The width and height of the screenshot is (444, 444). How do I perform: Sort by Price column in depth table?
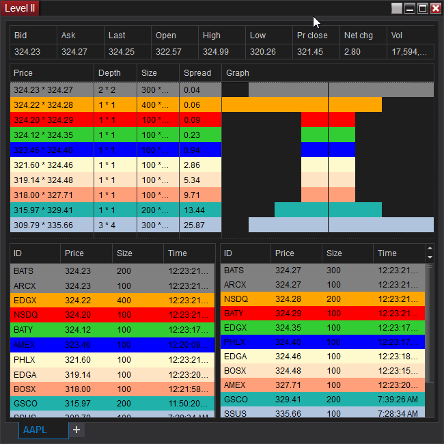[52, 73]
